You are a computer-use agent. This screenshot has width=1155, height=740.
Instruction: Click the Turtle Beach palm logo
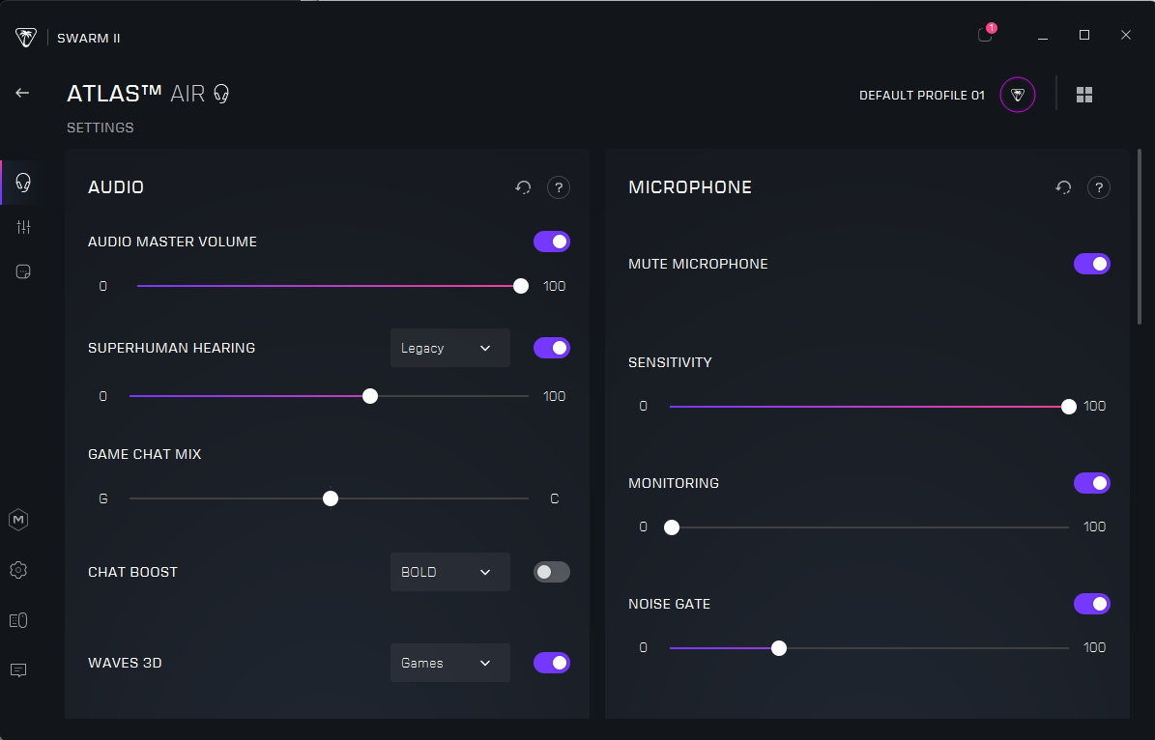click(x=26, y=38)
